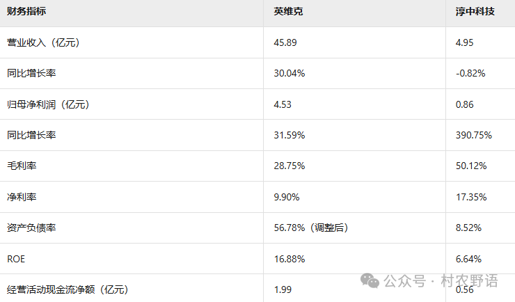Click the WeChat logo in the watermark
The width and height of the screenshot is (515, 302).
click(370, 280)
